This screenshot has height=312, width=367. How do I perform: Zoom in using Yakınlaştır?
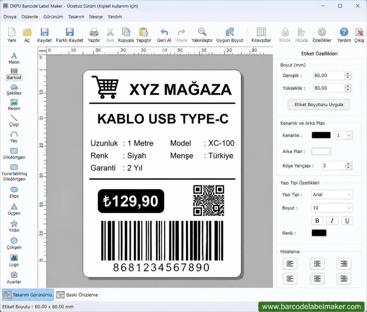(202, 35)
